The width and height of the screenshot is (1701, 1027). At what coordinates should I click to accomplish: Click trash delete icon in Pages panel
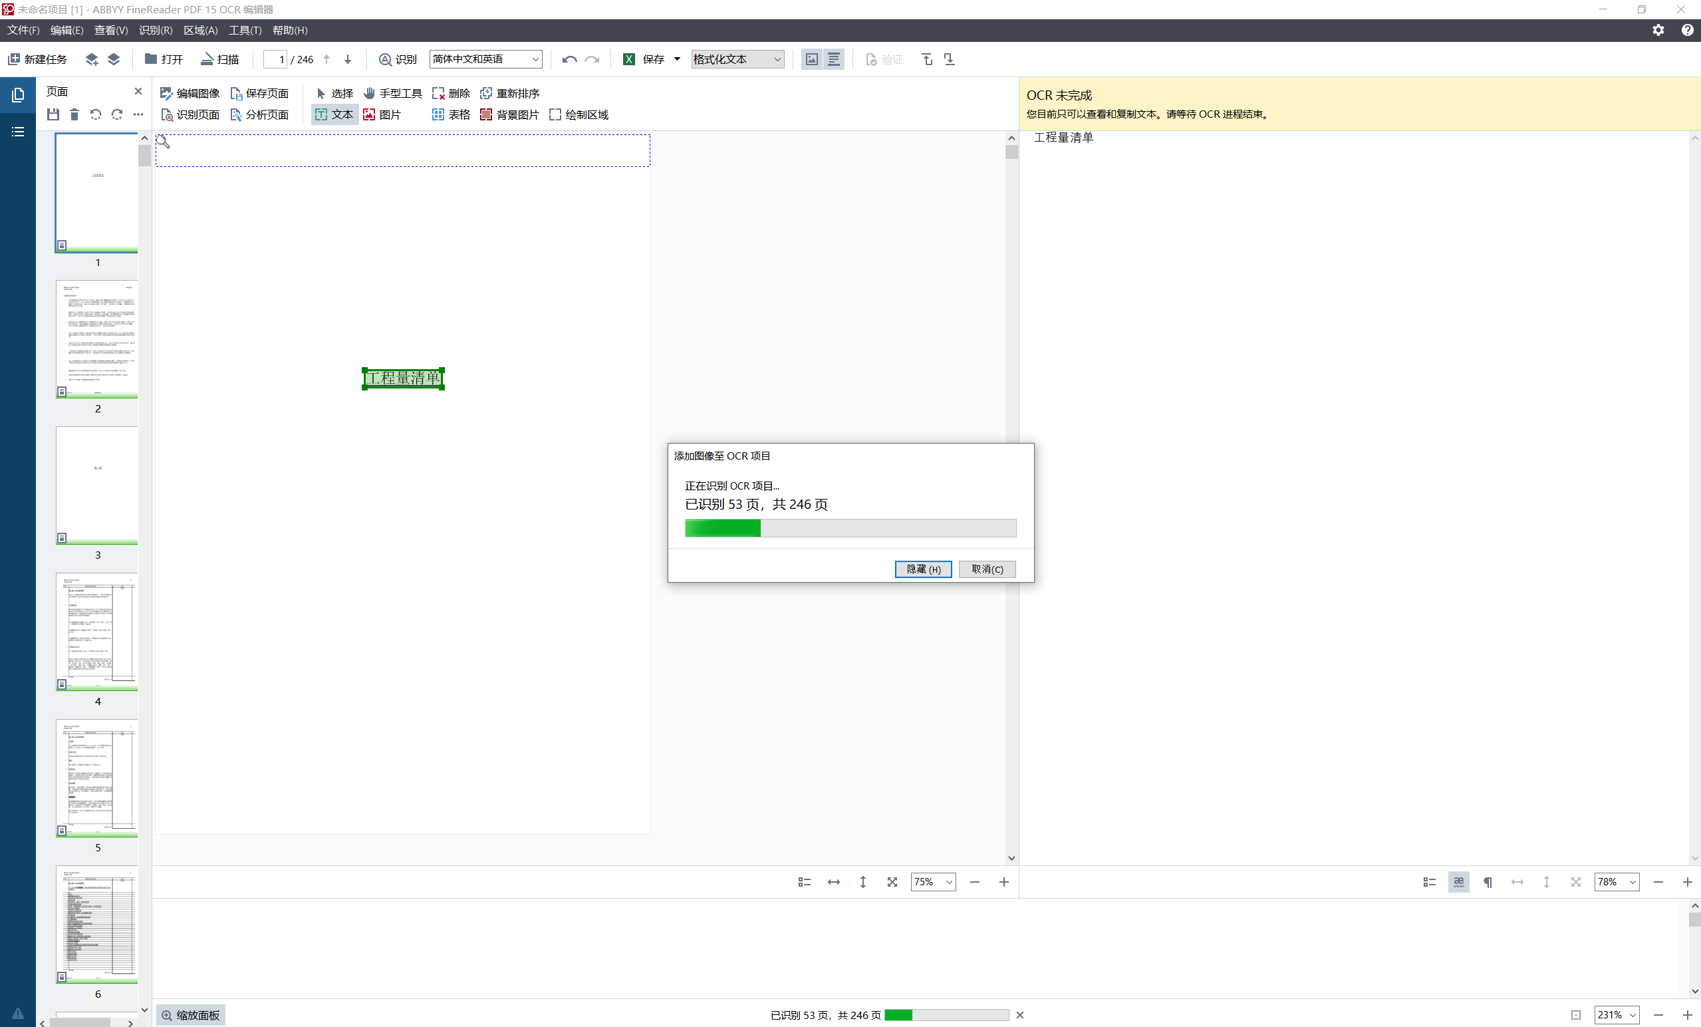pos(74,114)
